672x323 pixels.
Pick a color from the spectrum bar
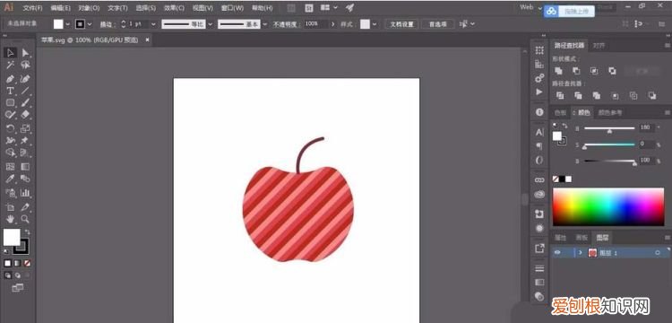[608, 206]
